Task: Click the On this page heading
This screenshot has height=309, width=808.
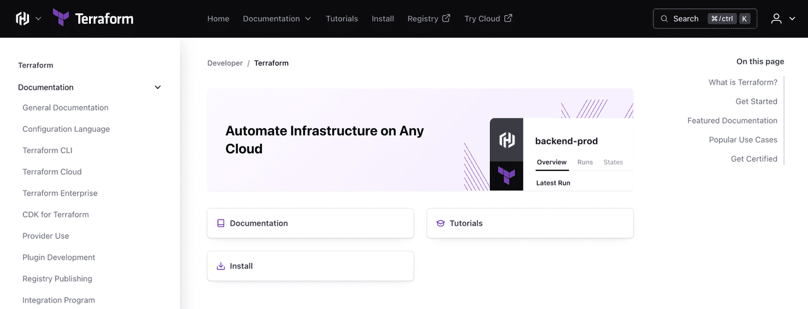Action: (760, 62)
